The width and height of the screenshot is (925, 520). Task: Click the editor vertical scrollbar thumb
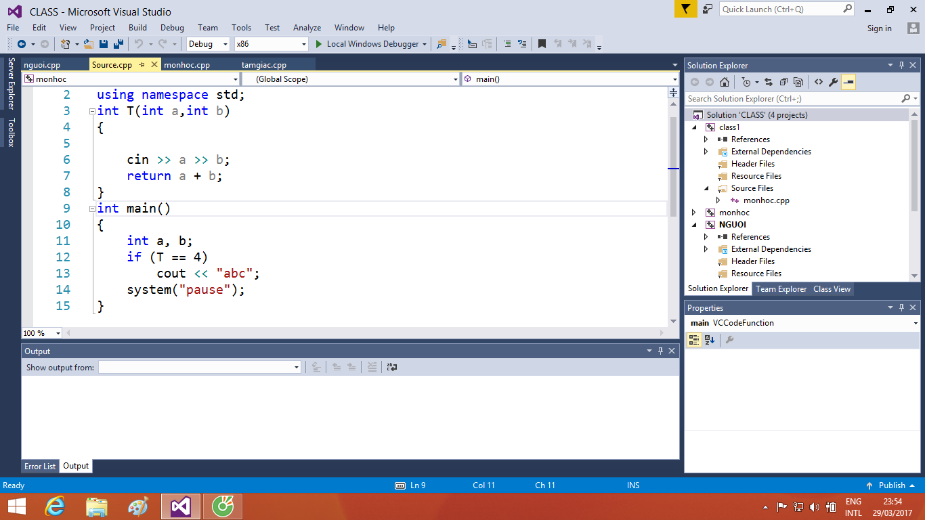(673, 166)
